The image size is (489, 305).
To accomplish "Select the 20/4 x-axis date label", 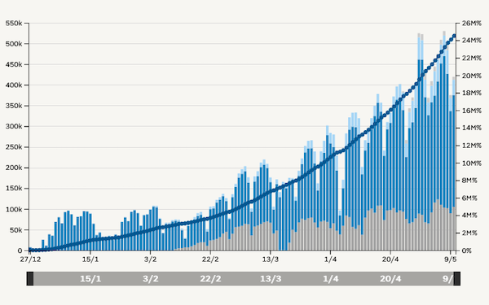I will 390,259.
